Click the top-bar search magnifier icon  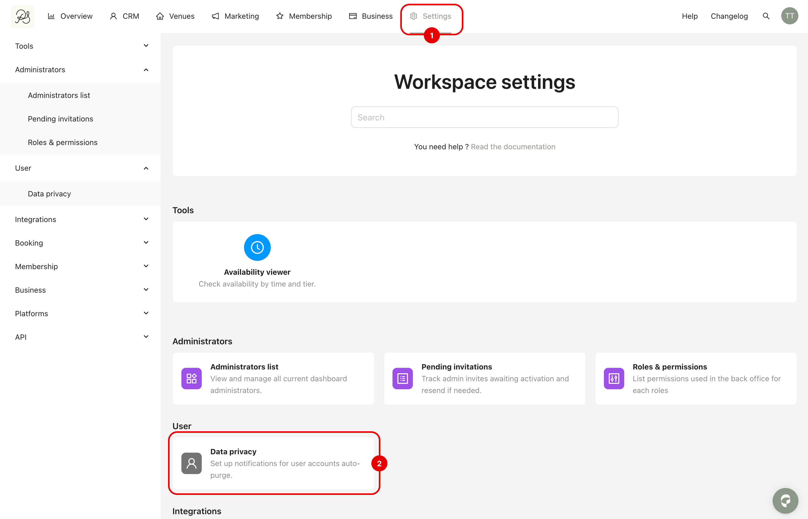pyautogui.click(x=766, y=16)
